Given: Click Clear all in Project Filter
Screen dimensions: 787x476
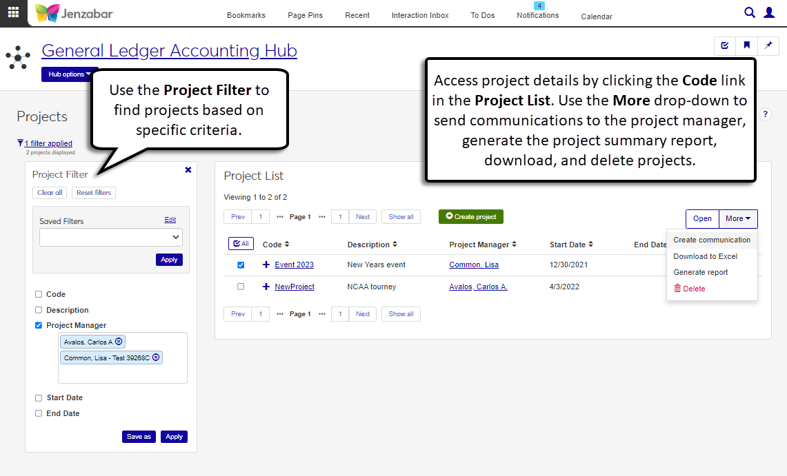Looking at the screenshot, I should (x=50, y=192).
